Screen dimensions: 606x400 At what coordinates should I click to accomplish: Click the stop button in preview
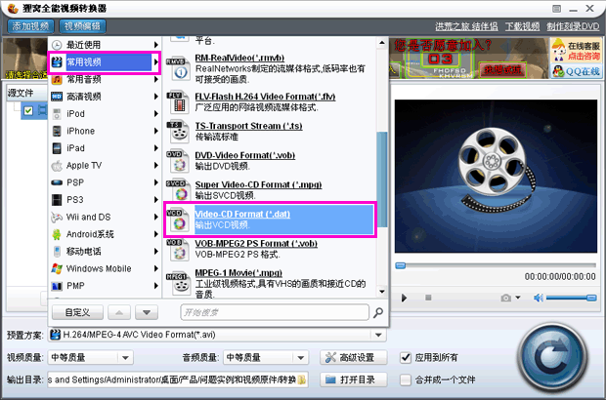[x=428, y=298]
